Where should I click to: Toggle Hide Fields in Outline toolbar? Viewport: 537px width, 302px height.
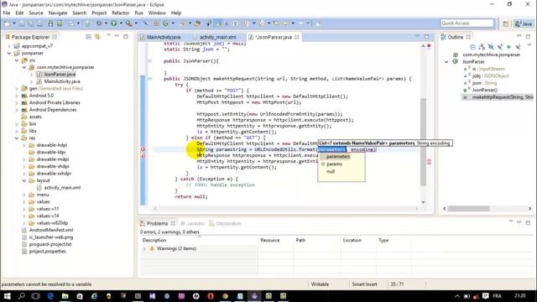(491, 47)
